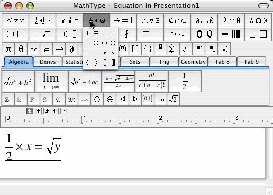Insert the division sign from the open palette

(87, 43)
